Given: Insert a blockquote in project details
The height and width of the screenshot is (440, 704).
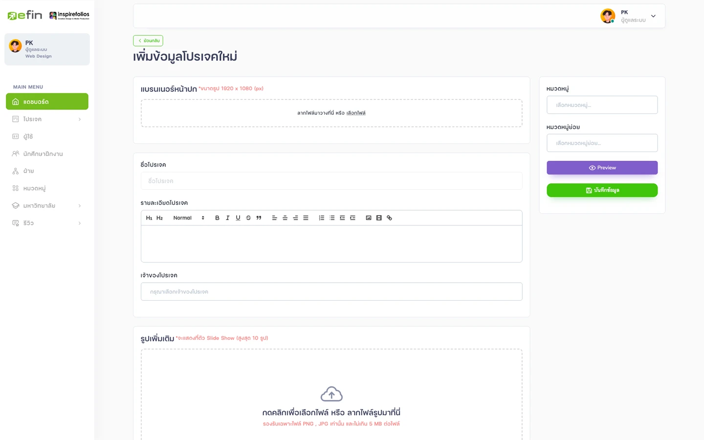Looking at the screenshot, I should [x=259, y=218].
